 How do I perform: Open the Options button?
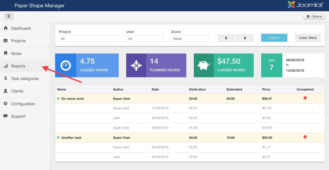pos(314,16)
